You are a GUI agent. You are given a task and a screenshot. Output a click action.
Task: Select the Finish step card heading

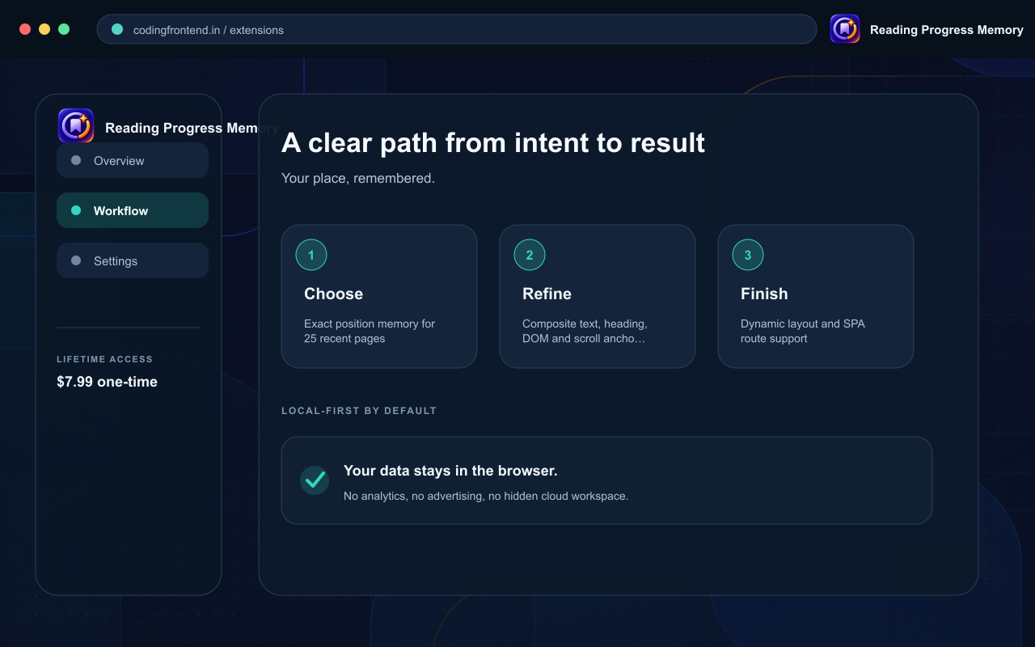click(x=764, y=294)
